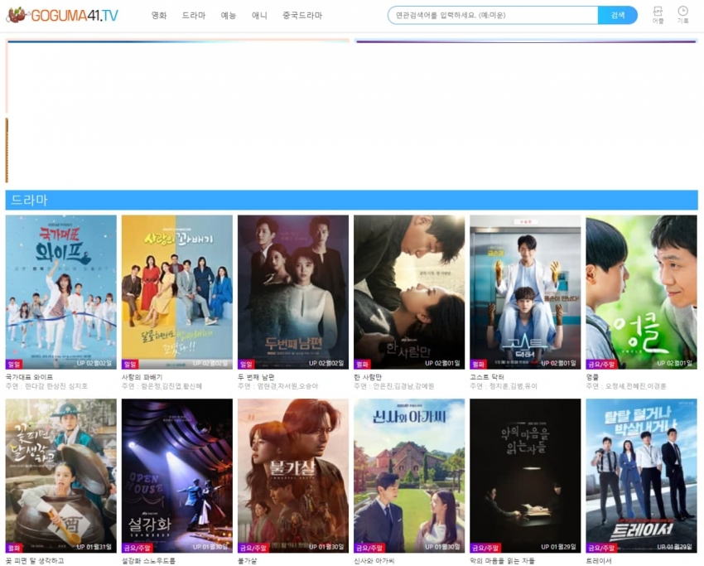704x566 pixels.
Task: Open the 악의 마음을 읽는 자들 poster thumbnail
Action: (x=525, y=476)
